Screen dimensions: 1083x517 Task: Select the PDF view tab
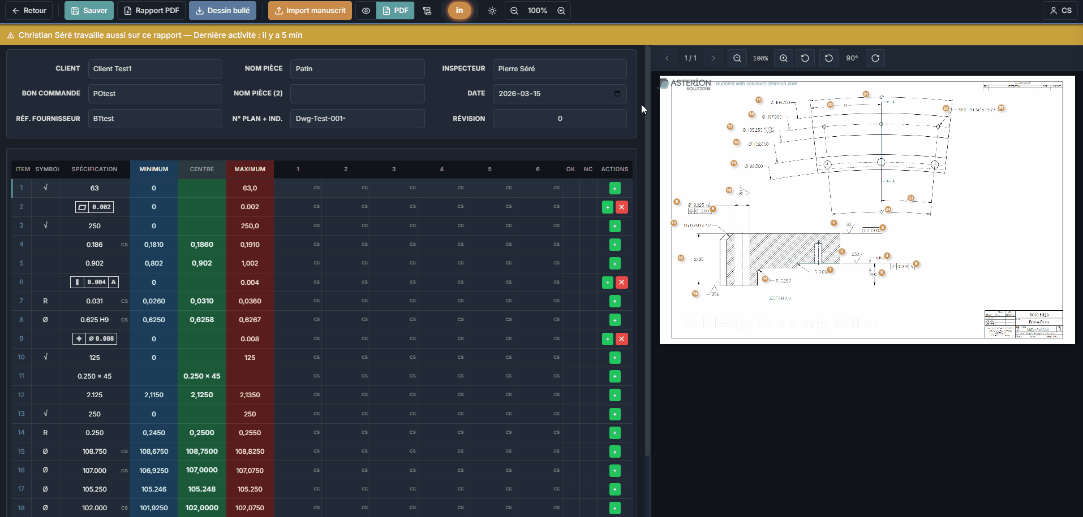pyautogui.click(x=396, y=11)
